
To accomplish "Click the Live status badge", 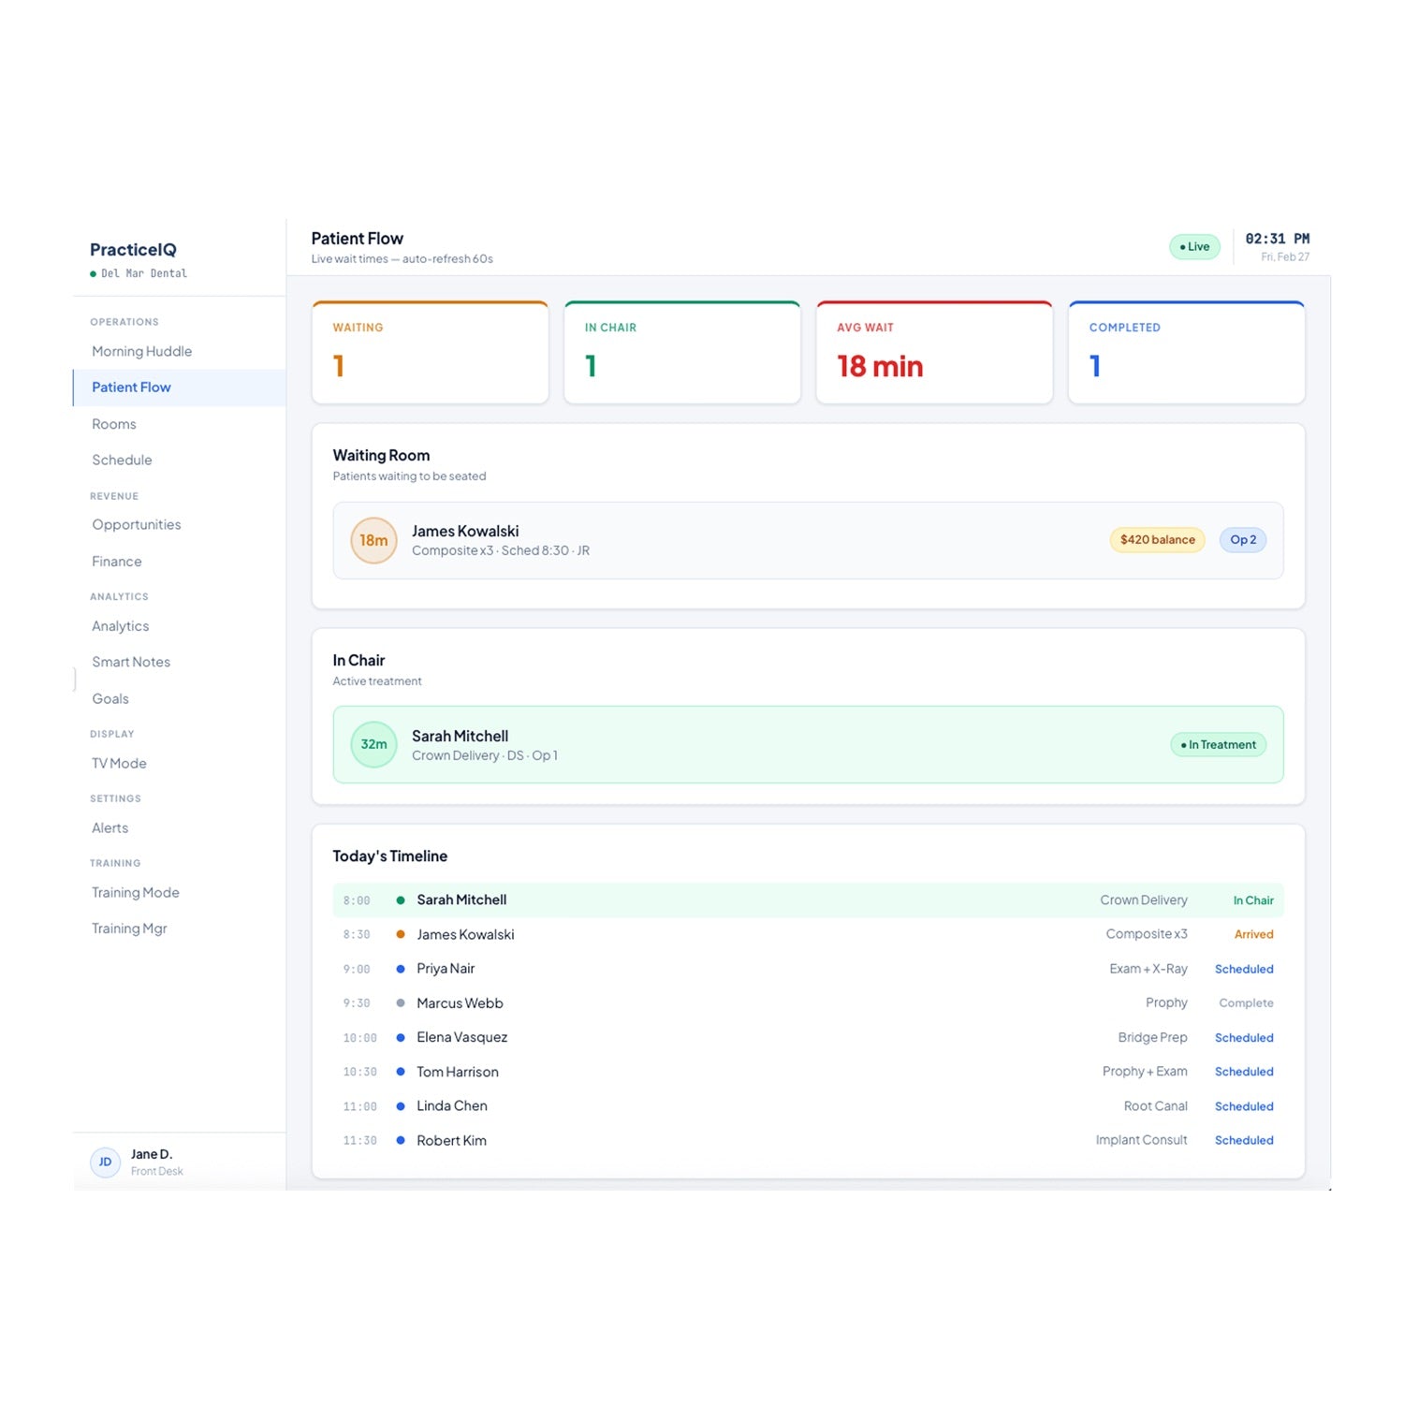I will pos(1194,247).
